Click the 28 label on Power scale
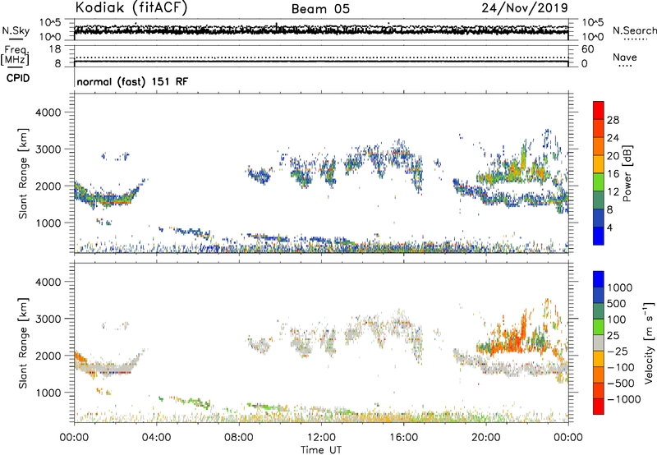The width and height of the screenshot is (657, 455). pyautogui.click(x=613, y=120)
